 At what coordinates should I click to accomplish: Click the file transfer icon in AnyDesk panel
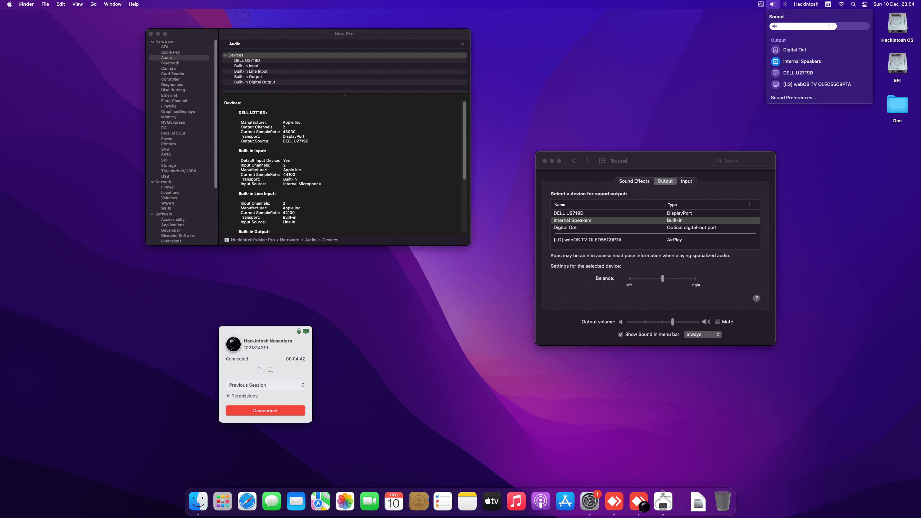(261, 370)
